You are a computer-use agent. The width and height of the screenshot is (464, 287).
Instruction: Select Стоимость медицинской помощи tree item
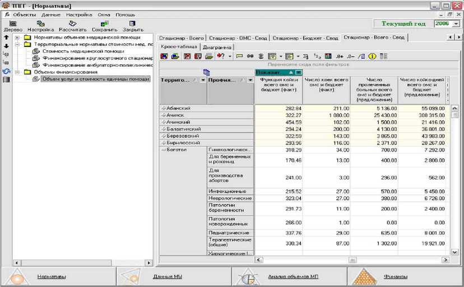[x=83, y=51]
